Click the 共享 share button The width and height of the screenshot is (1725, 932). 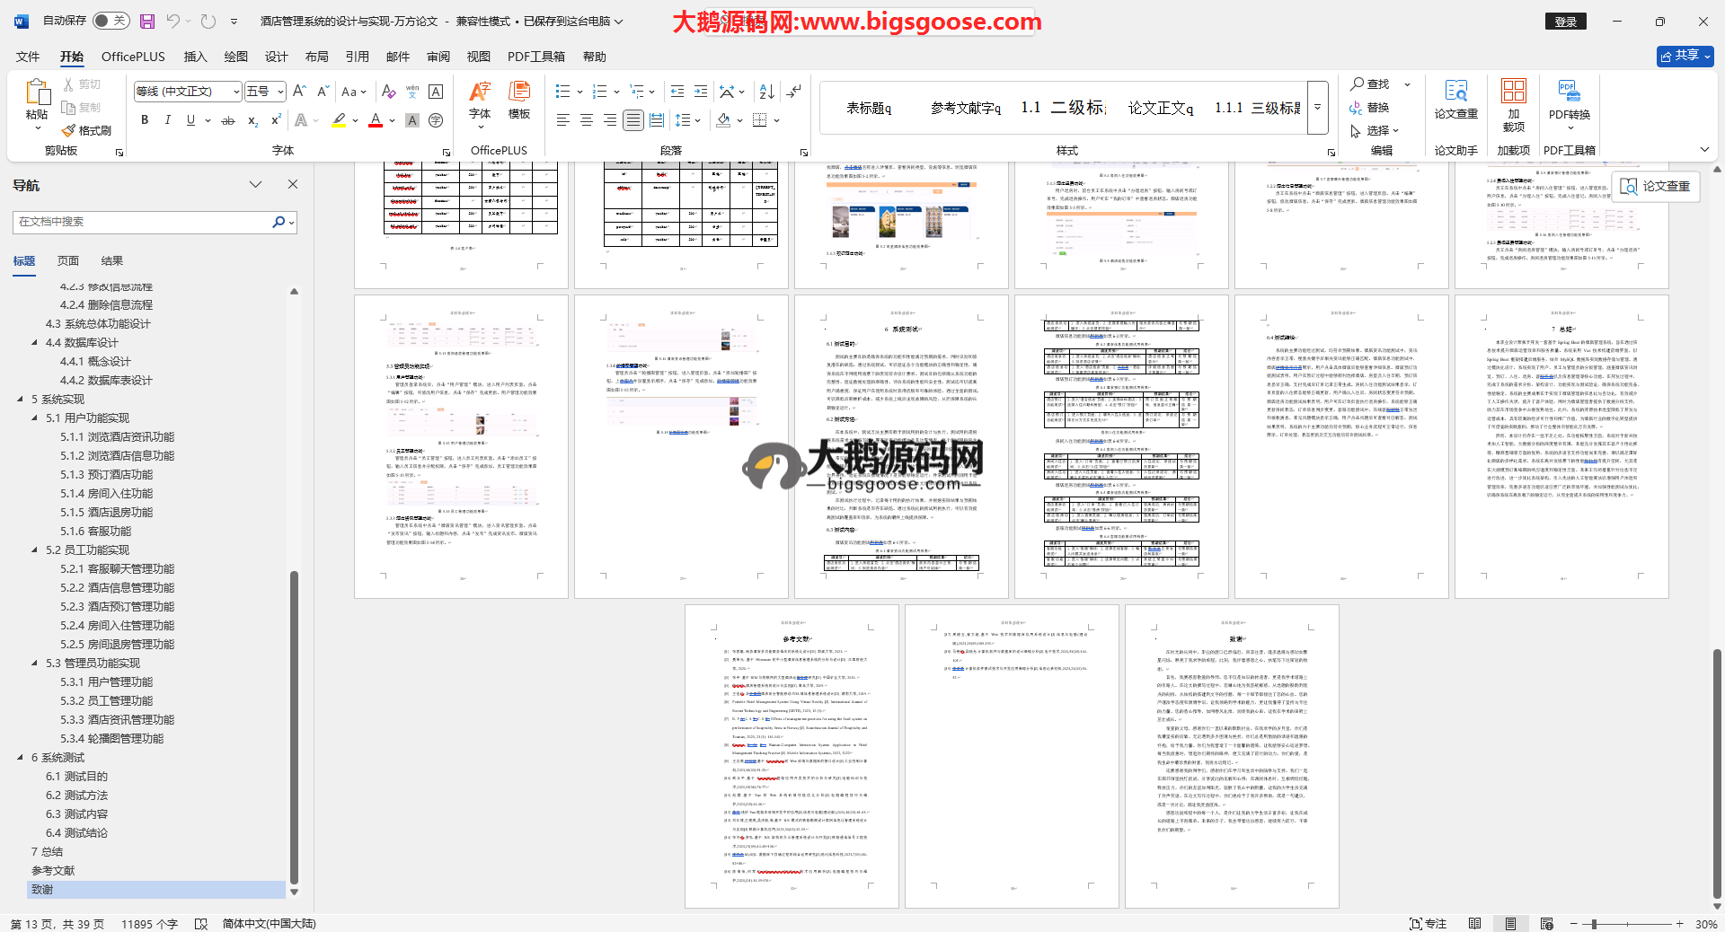(x=1685, y=56)
